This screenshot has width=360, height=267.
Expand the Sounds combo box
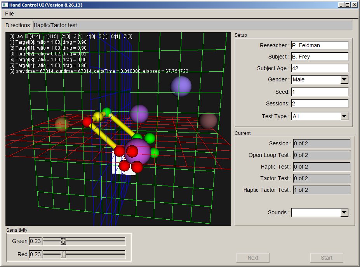coord(344,212)
